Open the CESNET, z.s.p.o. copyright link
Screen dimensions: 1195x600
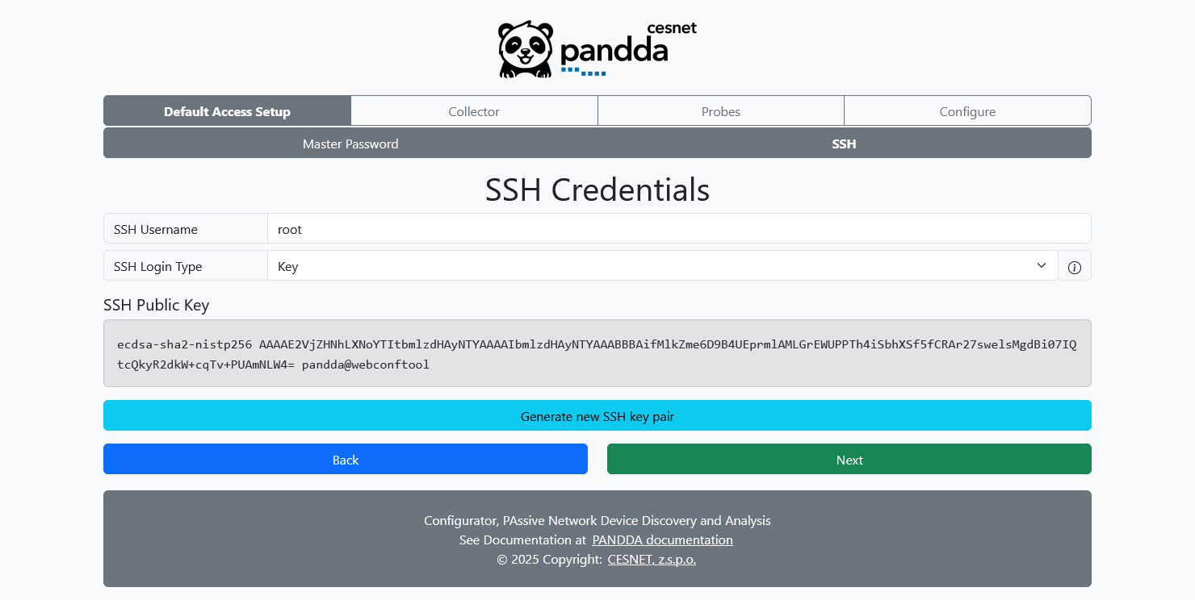click(652, 559)
